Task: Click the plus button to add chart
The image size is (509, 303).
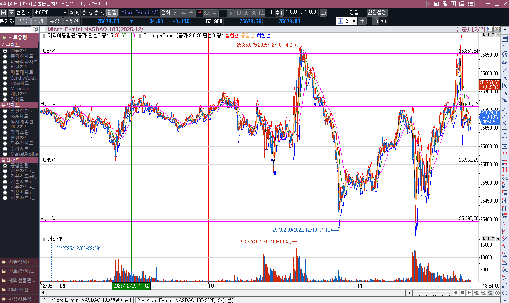Action: point(362,21)
